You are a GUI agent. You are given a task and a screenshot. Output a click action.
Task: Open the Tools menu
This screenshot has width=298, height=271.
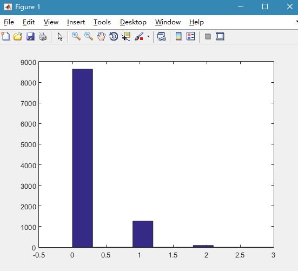coord(102,22)
